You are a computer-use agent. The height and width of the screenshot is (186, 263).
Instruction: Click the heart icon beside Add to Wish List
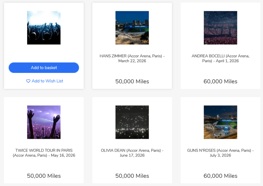point(28,81)
